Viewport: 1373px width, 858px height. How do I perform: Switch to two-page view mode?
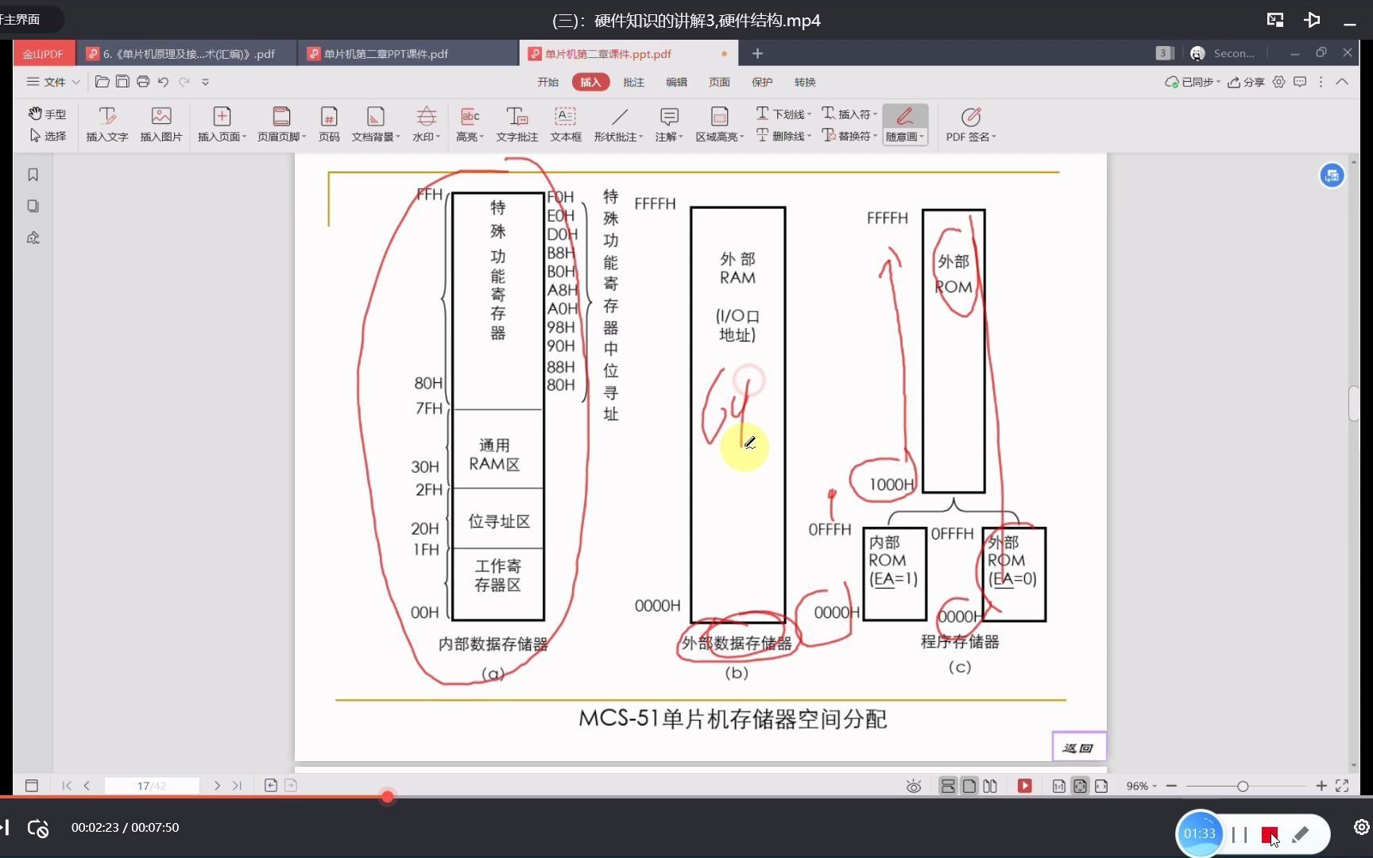click(x=990, y=786)
